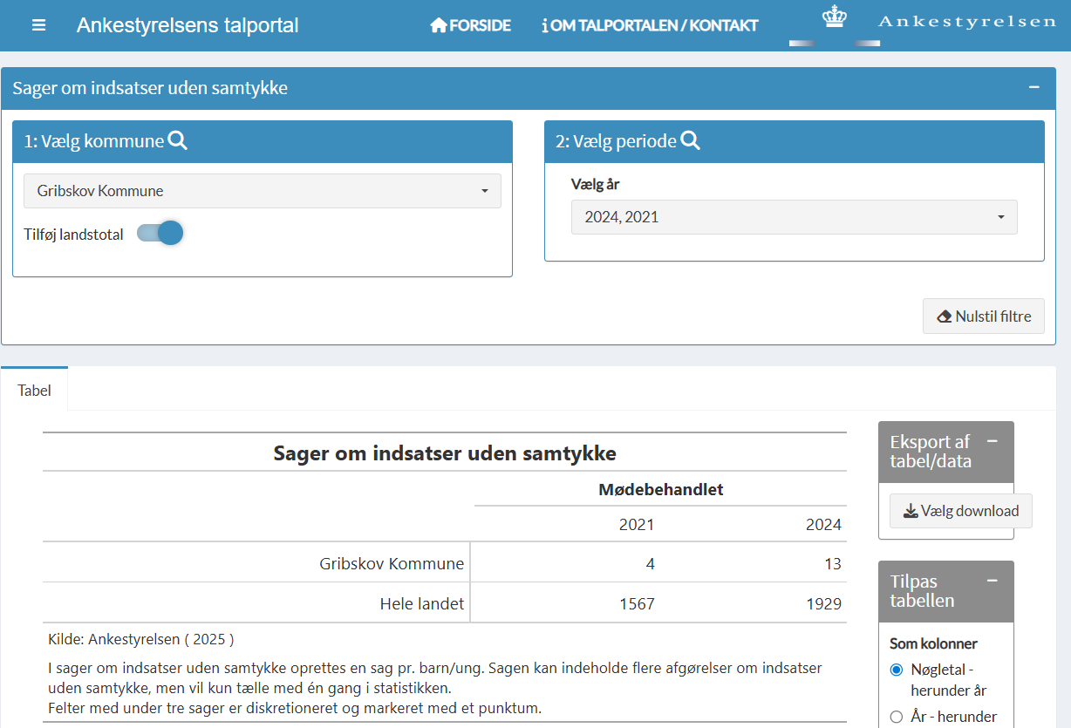Click the Gribskov 2024 value 13
1071x728 pixels.
click(x=833, y=563)
